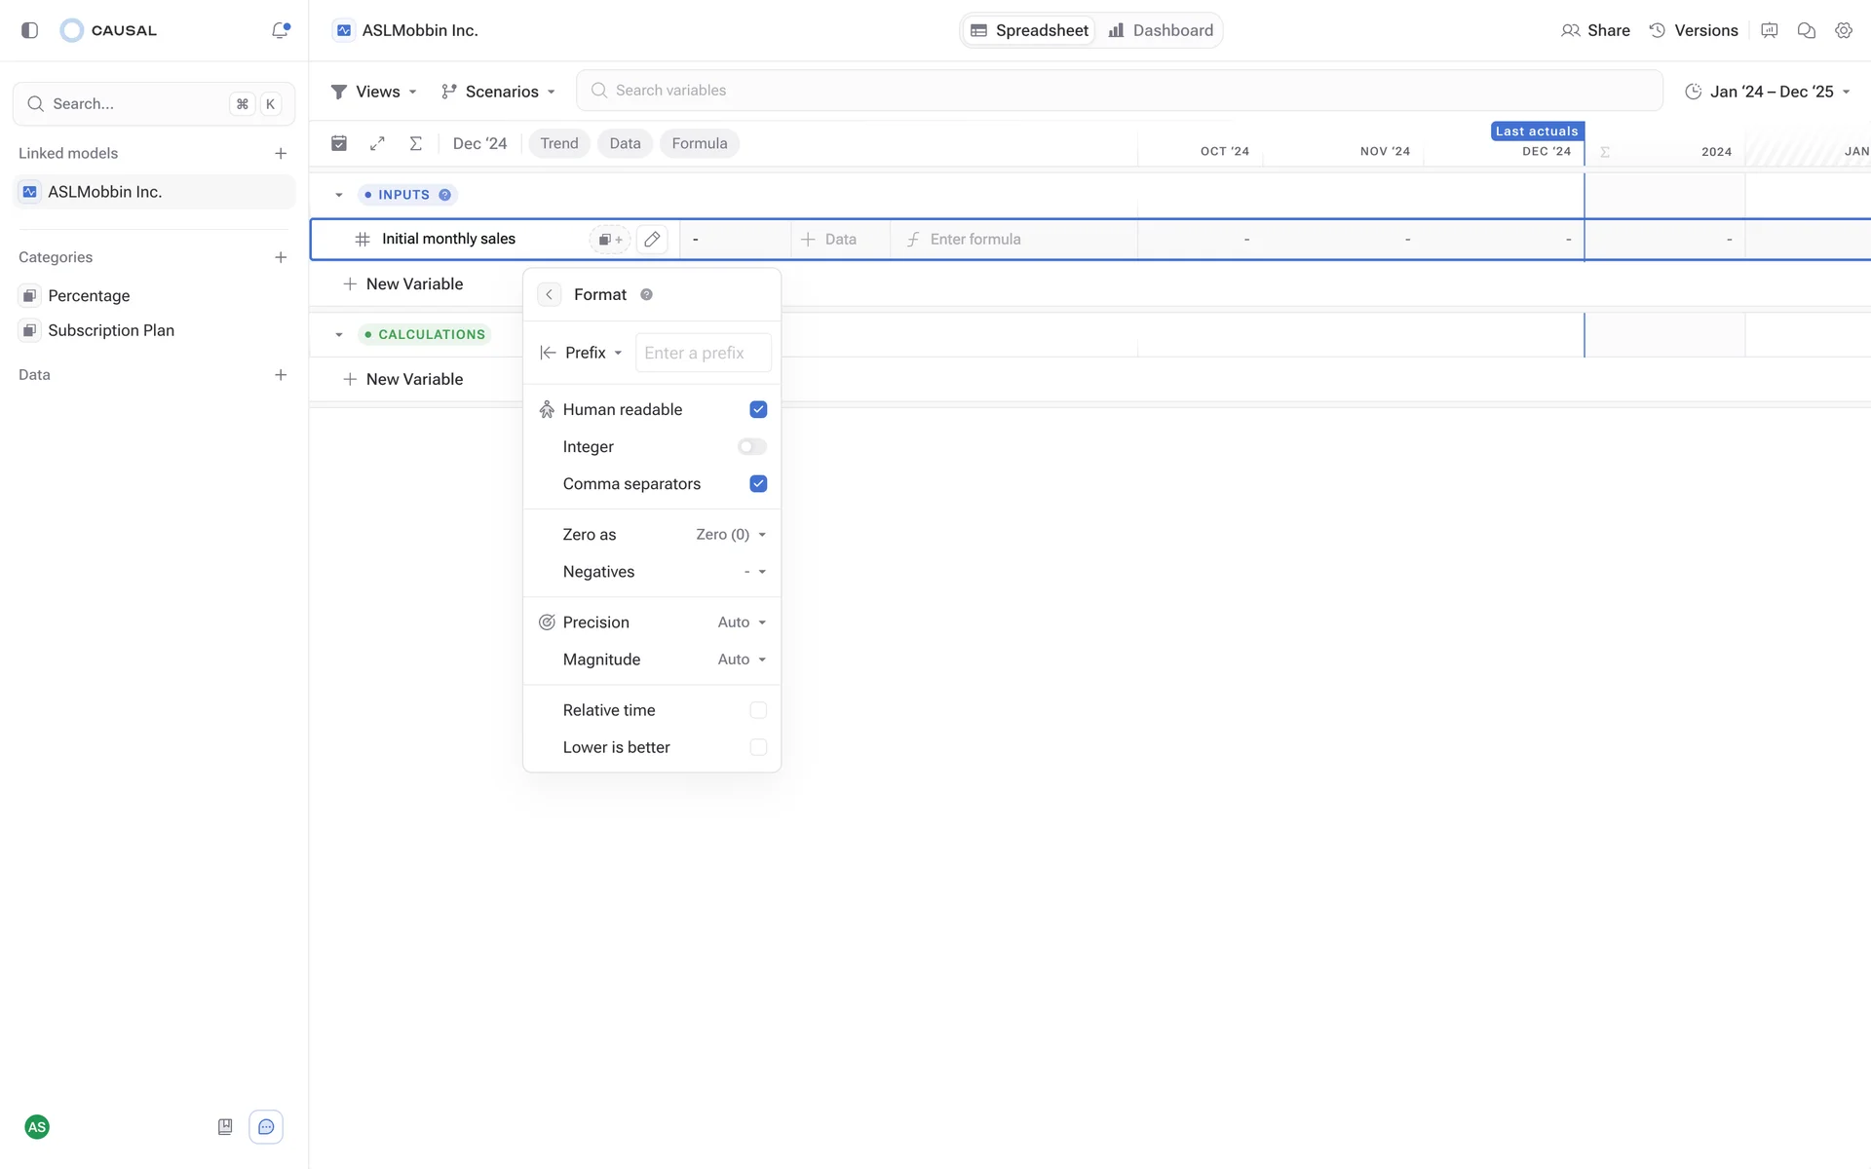Click the Enter a prefix field
The image size is (1871, 1169).
coord(703,353)
